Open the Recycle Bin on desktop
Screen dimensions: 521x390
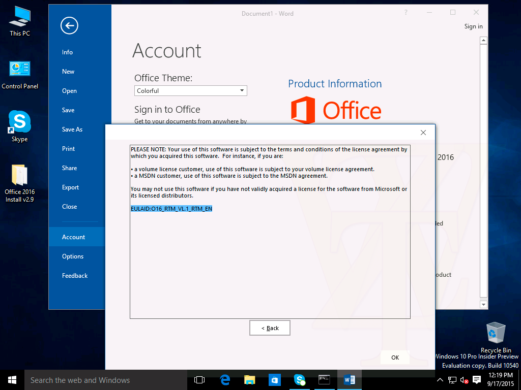496,338
